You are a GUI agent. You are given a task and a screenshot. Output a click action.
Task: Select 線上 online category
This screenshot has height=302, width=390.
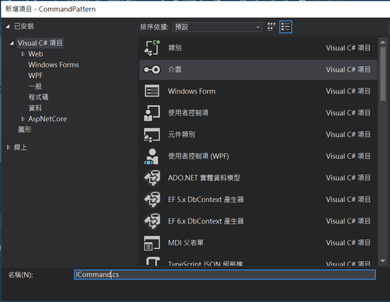pos(20,147)
